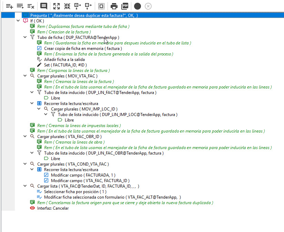Collapse the Tubo de ficha DUP_FACTURA node
The width and height of the screenshot is (284, 232).
[x=25, y=37]
